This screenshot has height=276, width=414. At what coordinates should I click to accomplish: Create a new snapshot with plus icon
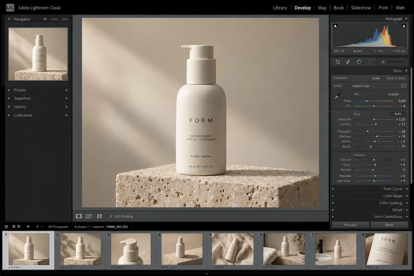click(x=66, y=98)
